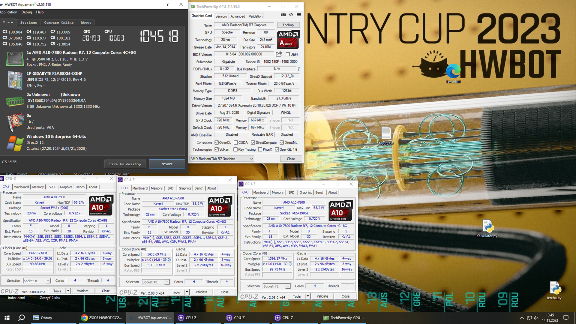Switch to Settings tab in Aquamark

28,22
